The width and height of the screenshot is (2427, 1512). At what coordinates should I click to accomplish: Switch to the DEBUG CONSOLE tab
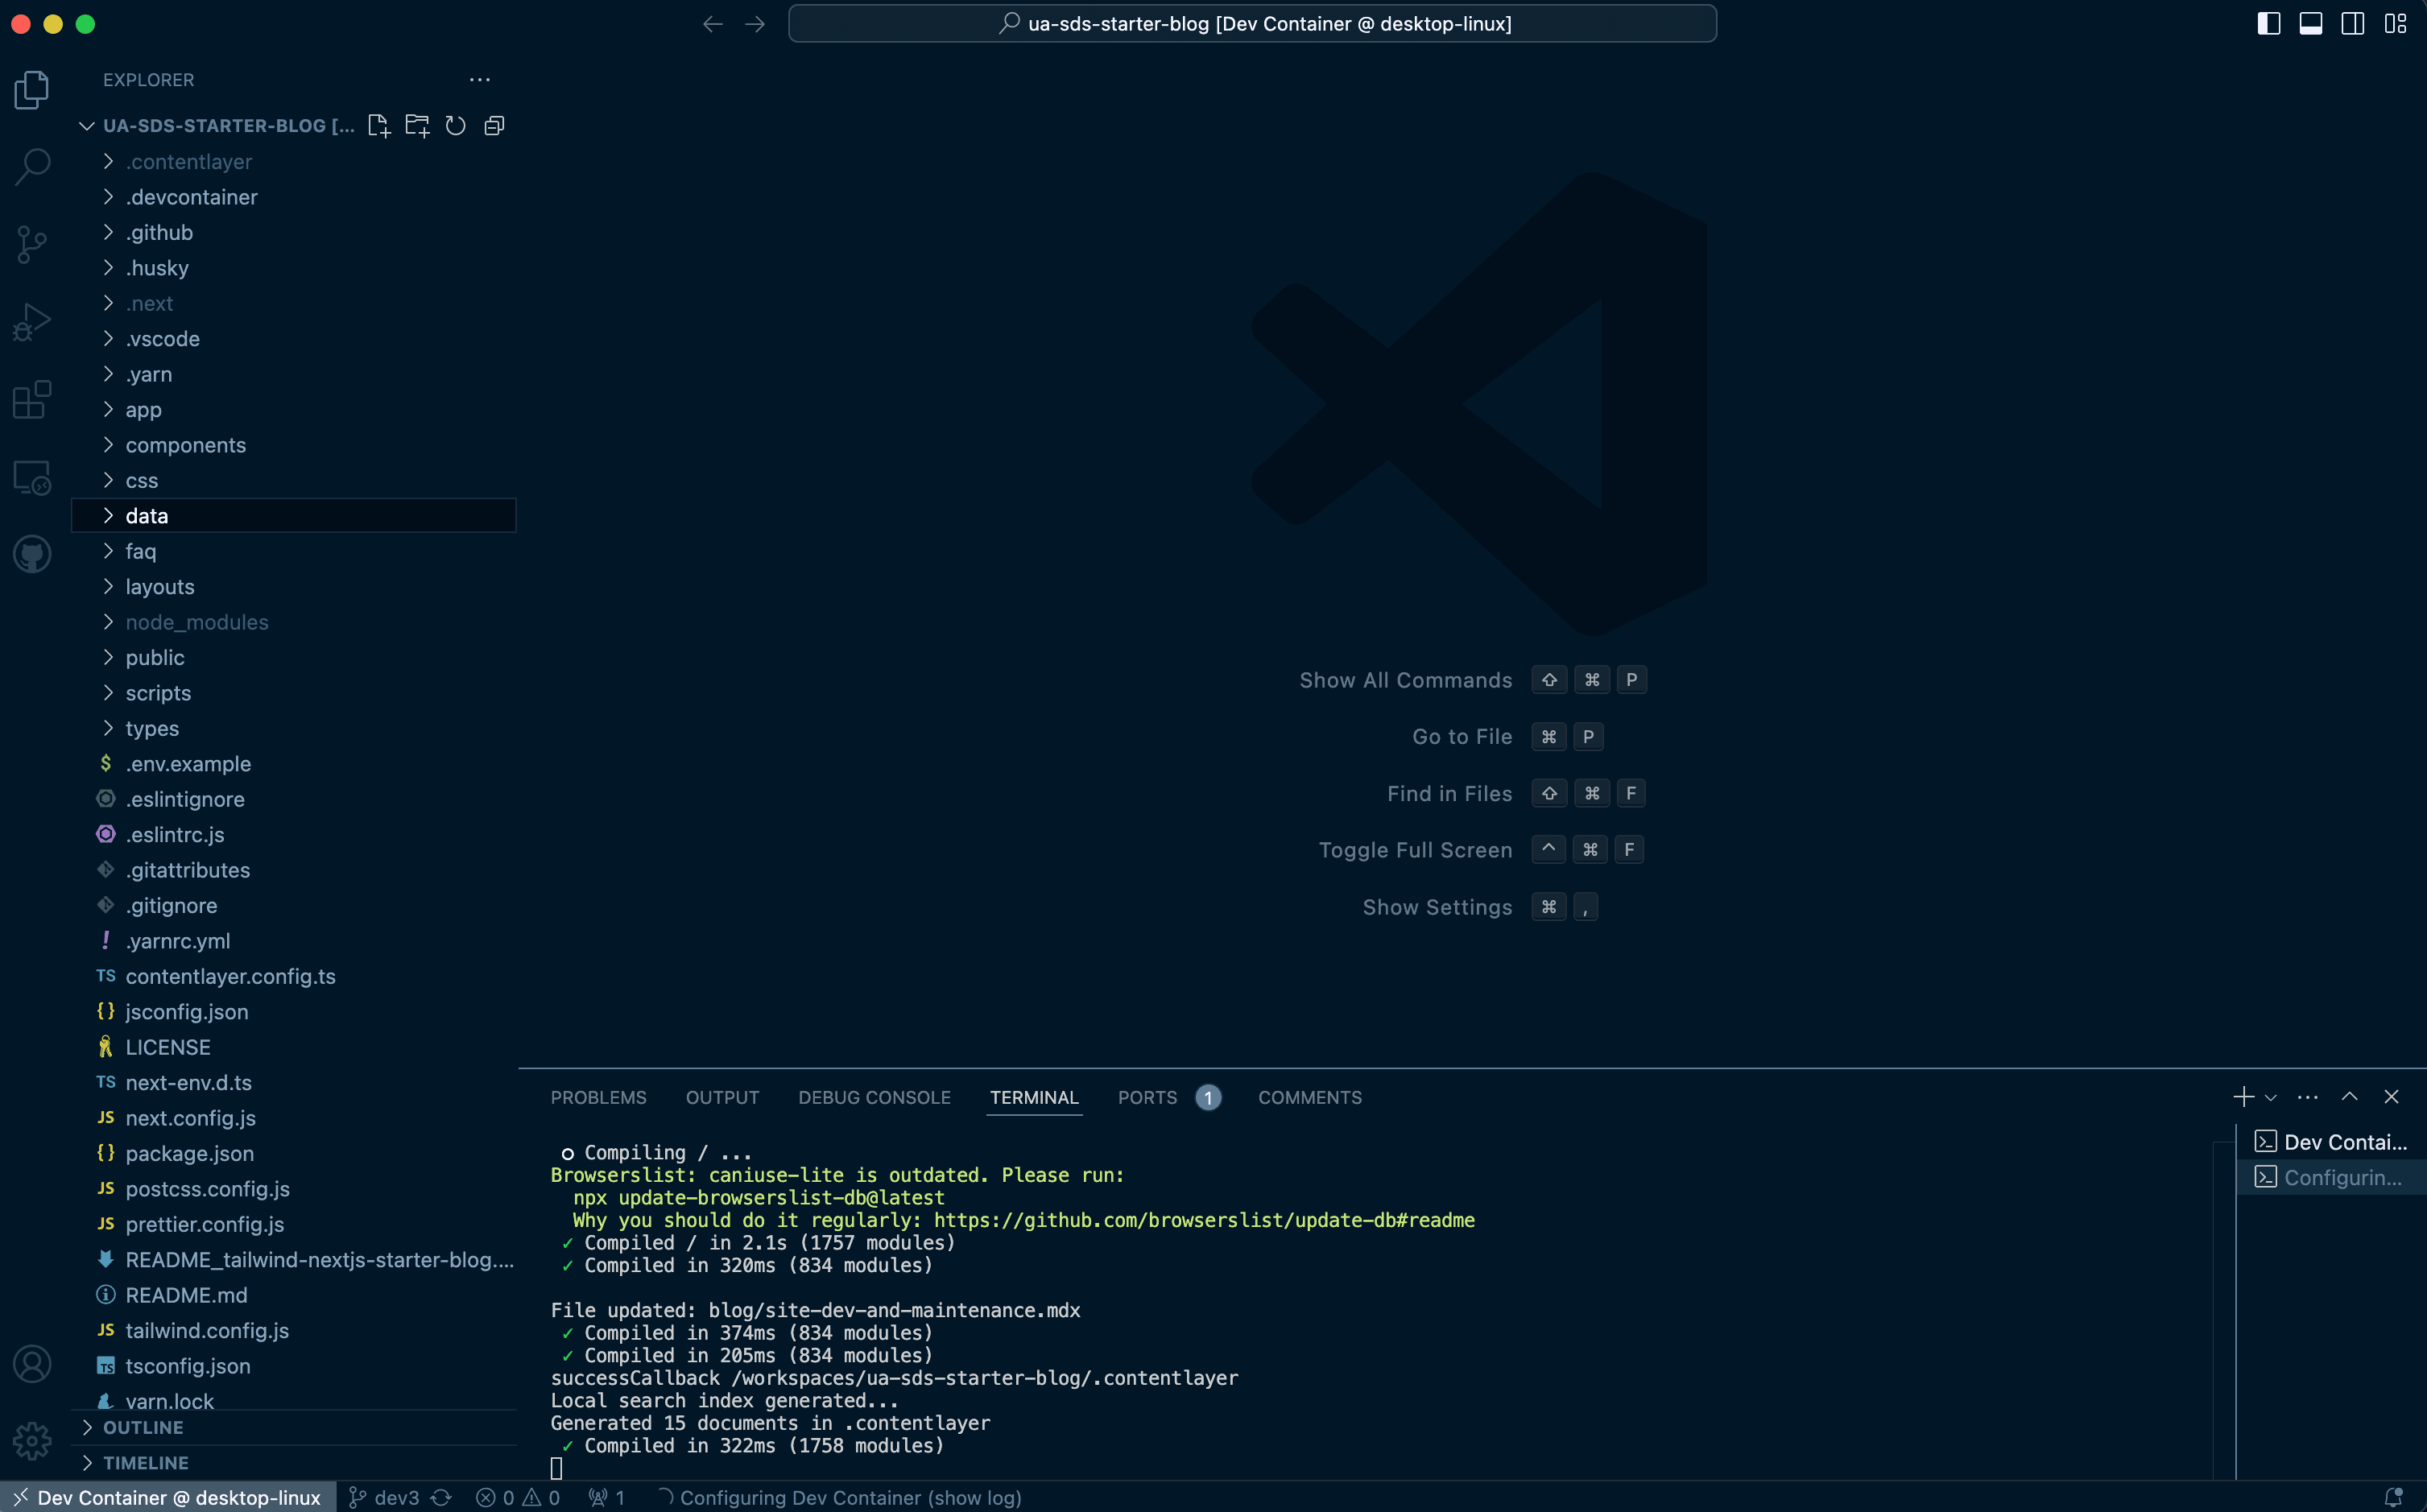pos(874,1098)
